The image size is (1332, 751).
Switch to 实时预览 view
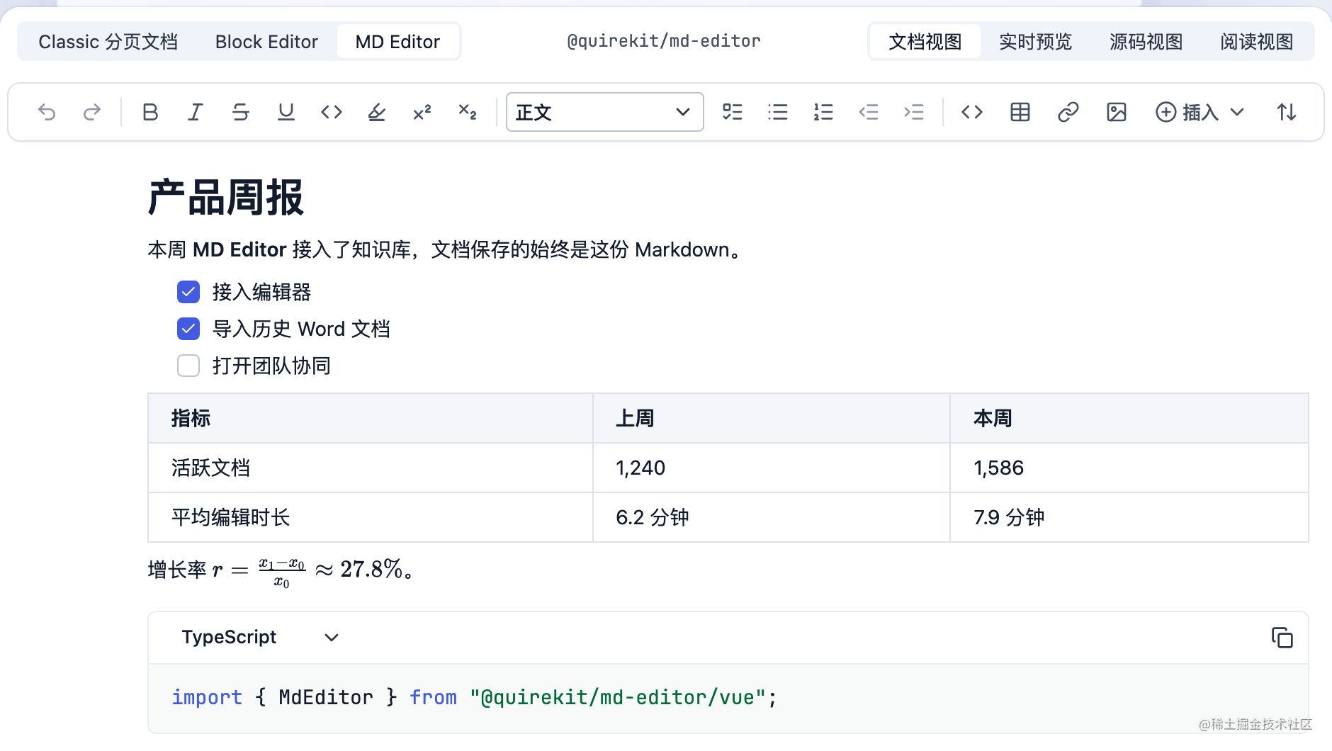coord(1036,42)
